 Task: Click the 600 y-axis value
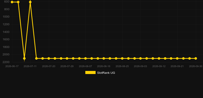(7, 2)
